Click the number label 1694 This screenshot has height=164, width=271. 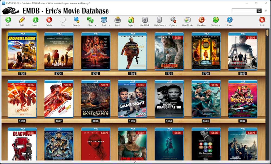(169, 121)
